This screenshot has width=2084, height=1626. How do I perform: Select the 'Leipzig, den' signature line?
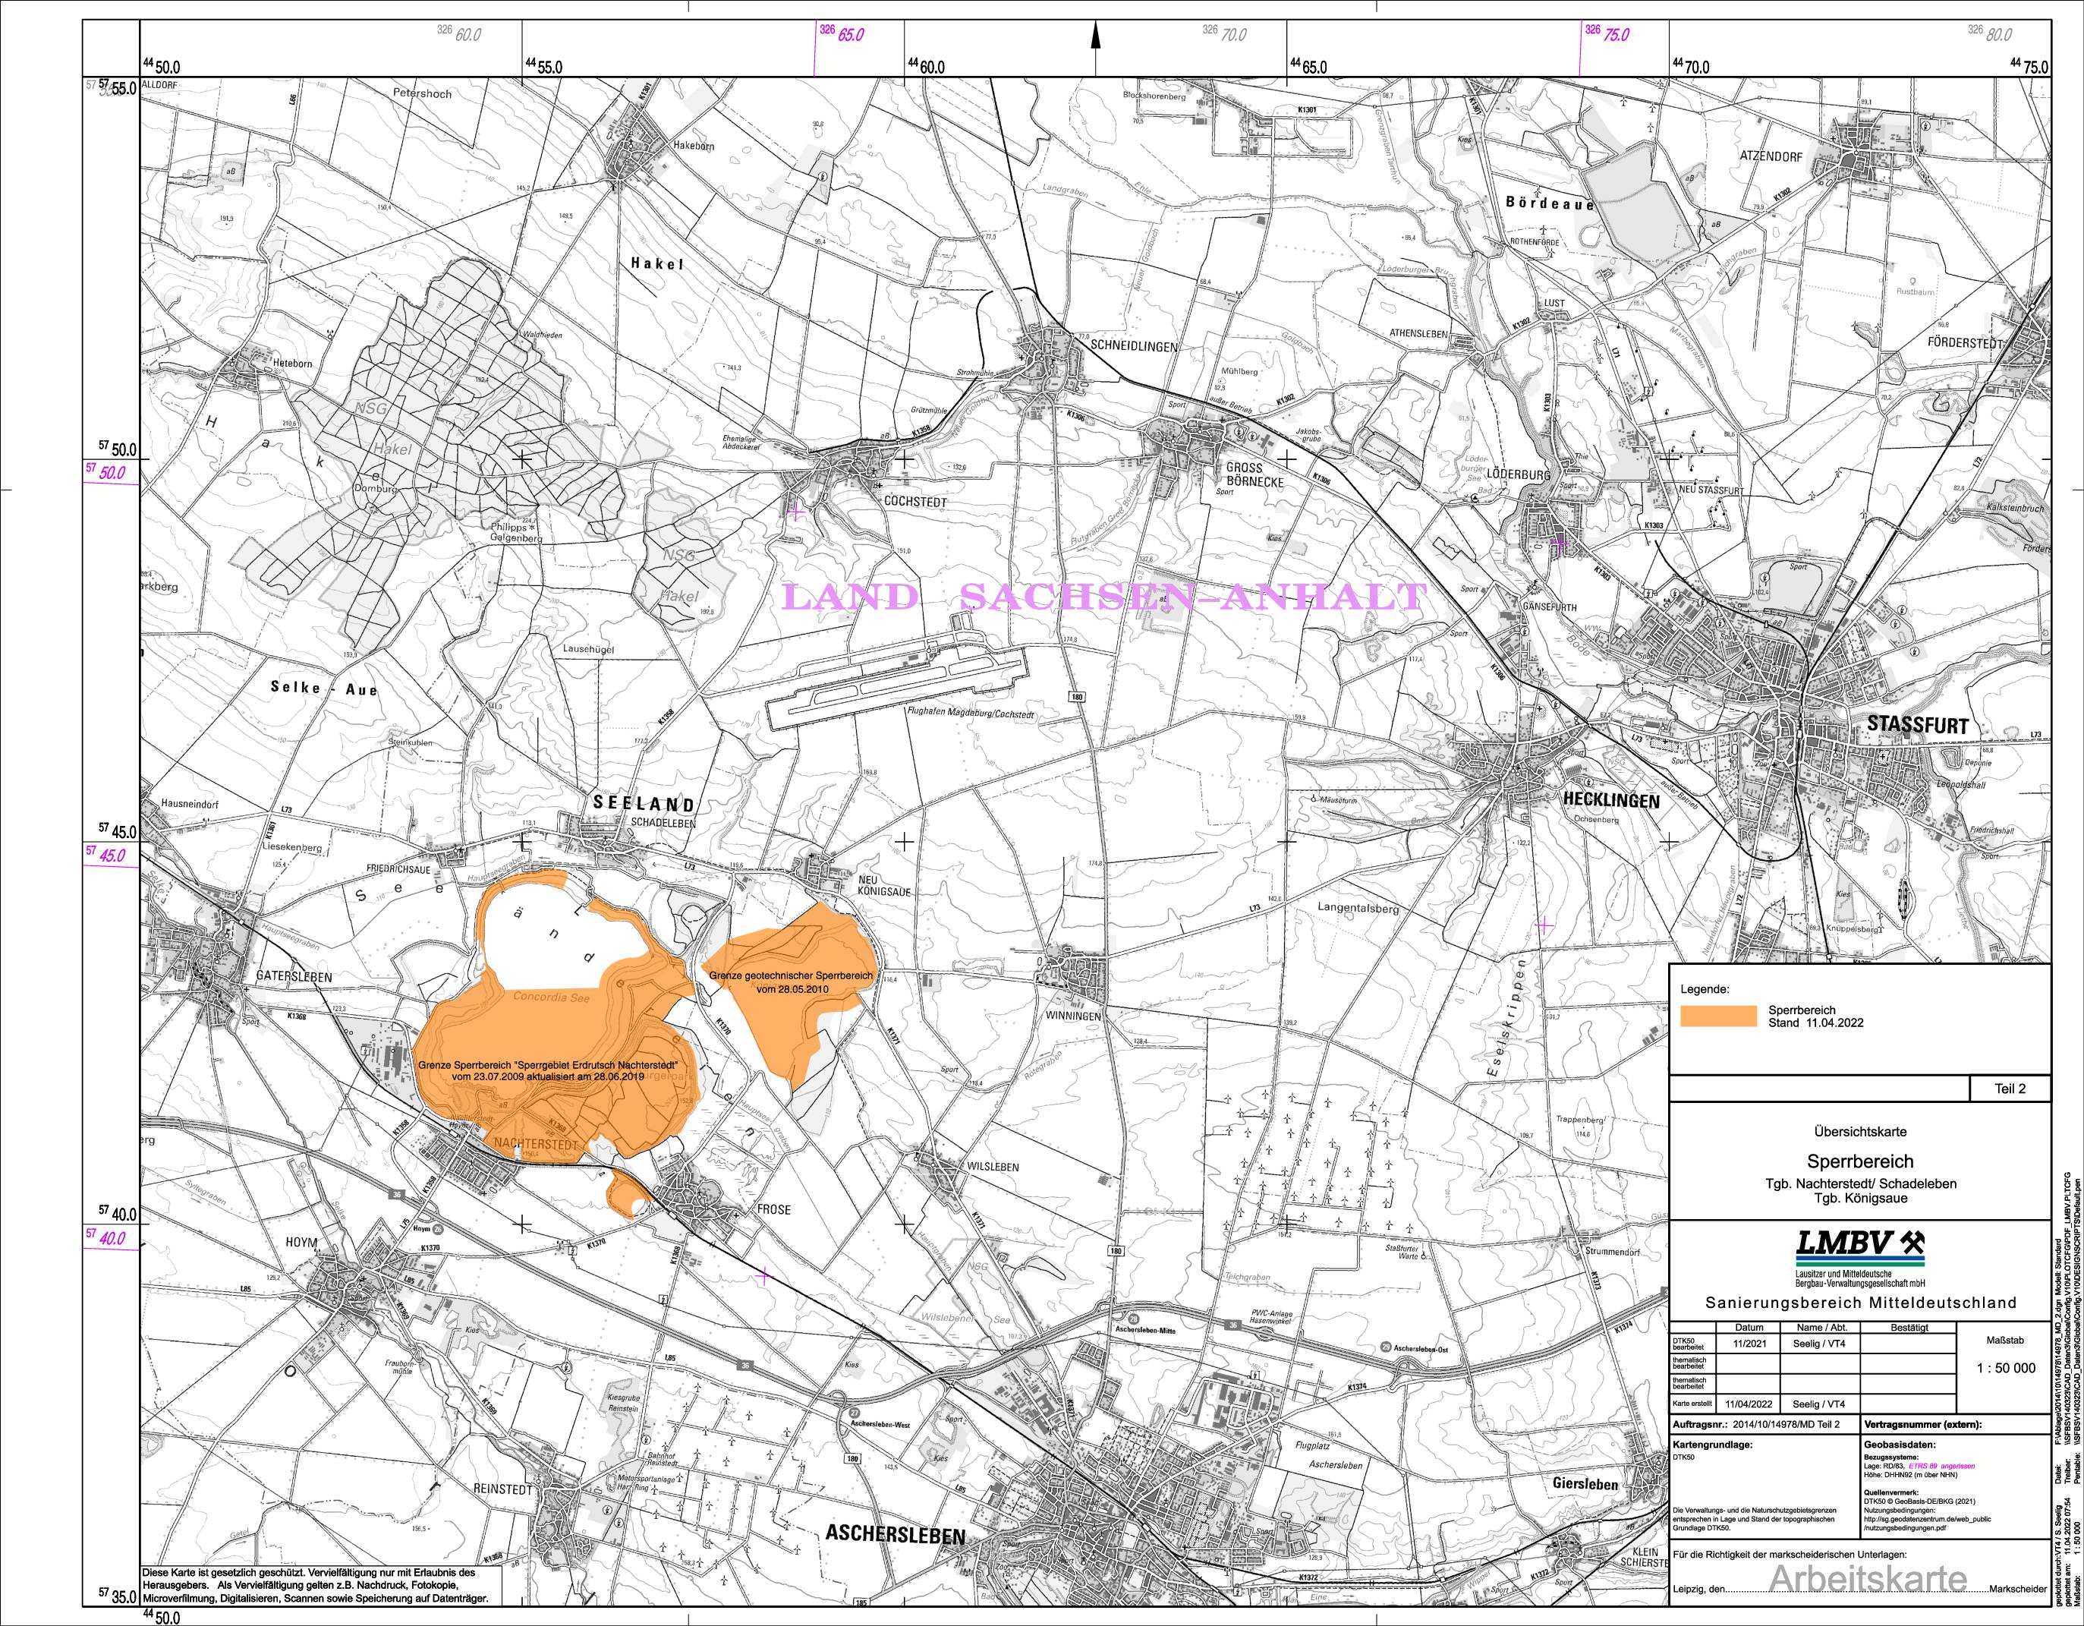pos(1861,1590)
